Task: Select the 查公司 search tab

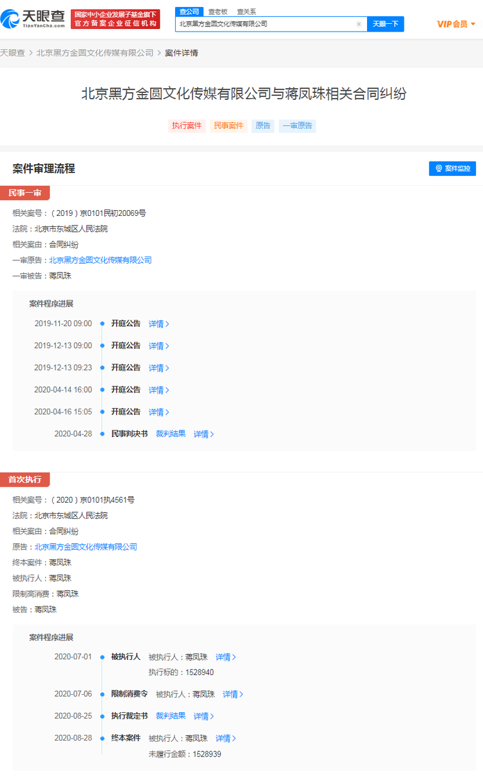Action: (x=189, y=12)
